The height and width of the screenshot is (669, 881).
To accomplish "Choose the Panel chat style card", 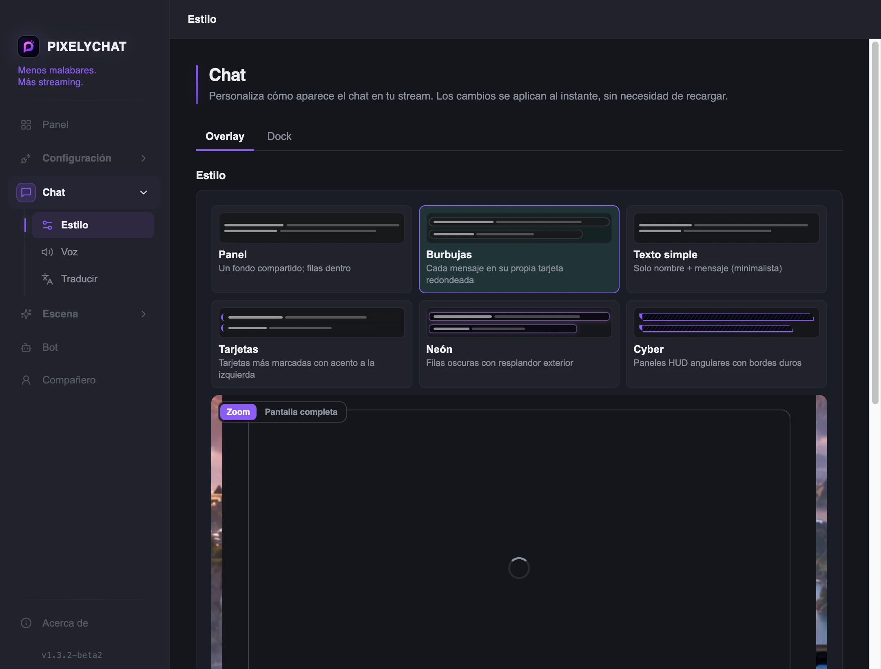I will click(312, 249).
